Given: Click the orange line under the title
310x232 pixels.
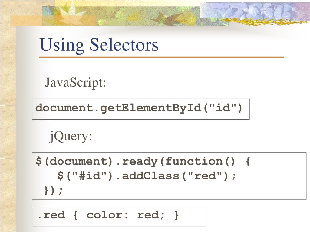Looking at the screenshot, I should tap(161, 57).
